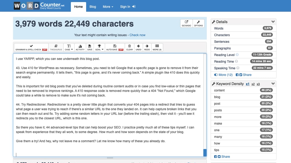Open the Blog tab
Image resolution: width=291 pixels, height=163 pixels.
(x=93, y=7)
